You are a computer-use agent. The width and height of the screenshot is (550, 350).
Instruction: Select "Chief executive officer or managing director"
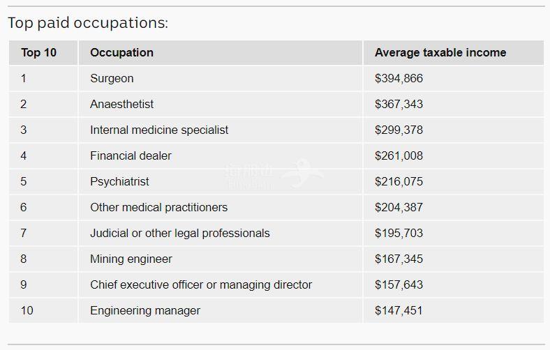pyautogui.click(x=201, y=285)
